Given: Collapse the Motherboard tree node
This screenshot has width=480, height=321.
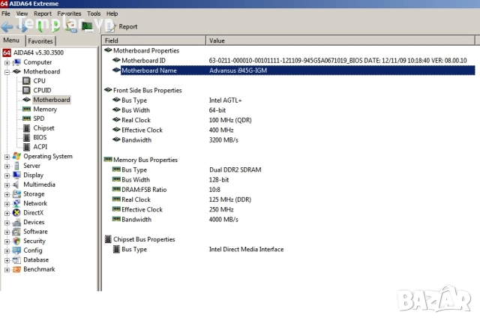Looking at the screenshot, I should coord(7,72).
